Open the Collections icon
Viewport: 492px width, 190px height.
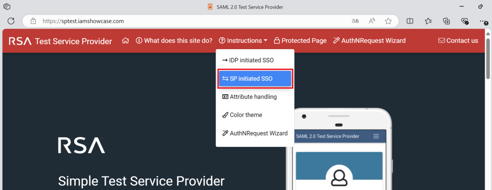click(x=447, y=21)
